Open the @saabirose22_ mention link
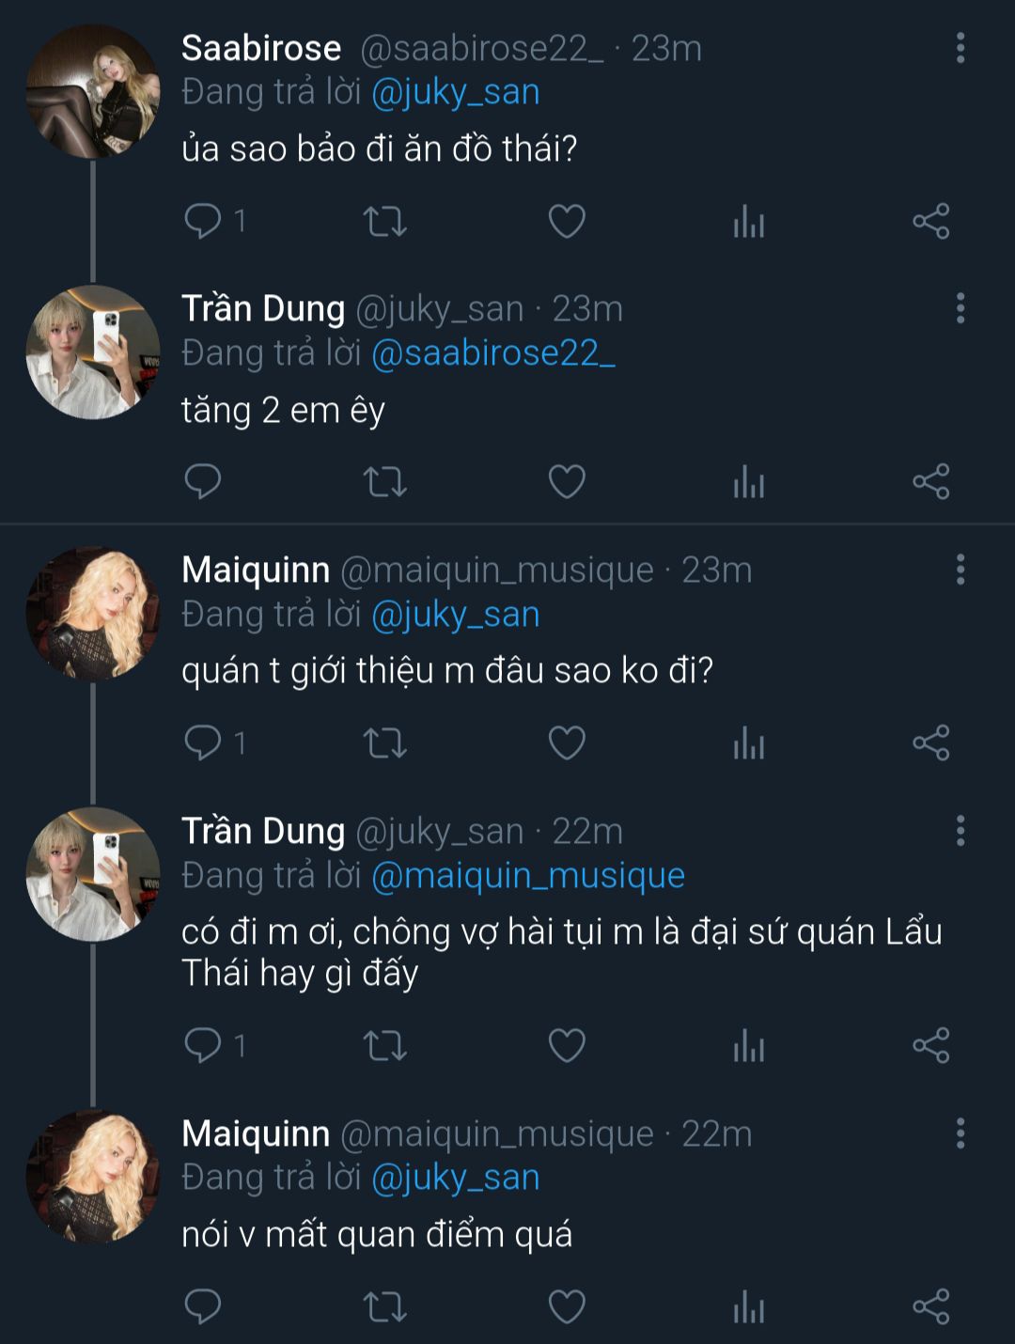The width and height of the screenshot is (1015, 1344). [493, 353]
